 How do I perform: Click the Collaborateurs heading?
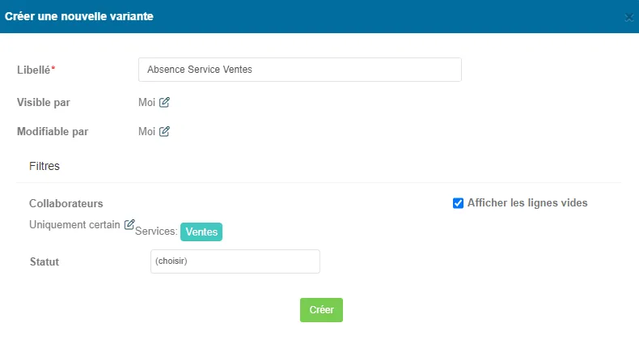[x=66, y=203]
